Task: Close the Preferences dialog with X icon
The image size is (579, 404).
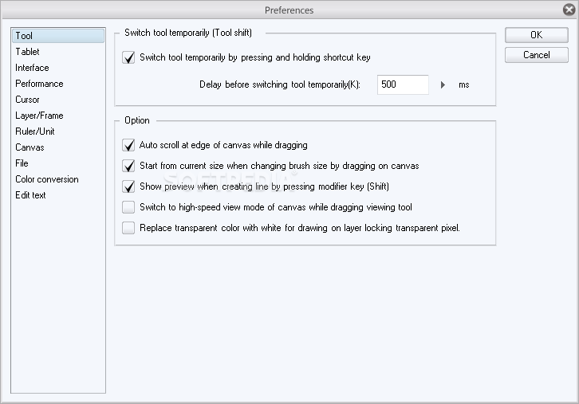Action: (x=569, y=10)
